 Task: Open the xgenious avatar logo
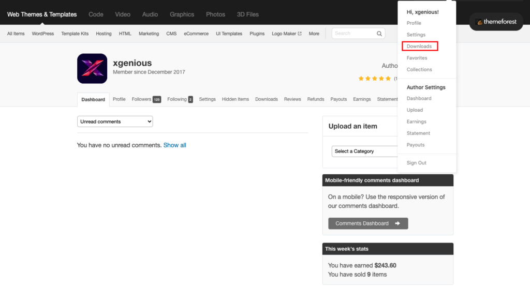[92, 69]
